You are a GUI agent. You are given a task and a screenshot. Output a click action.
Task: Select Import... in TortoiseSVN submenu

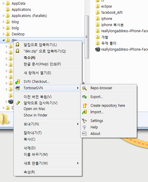tap(109, 112)
